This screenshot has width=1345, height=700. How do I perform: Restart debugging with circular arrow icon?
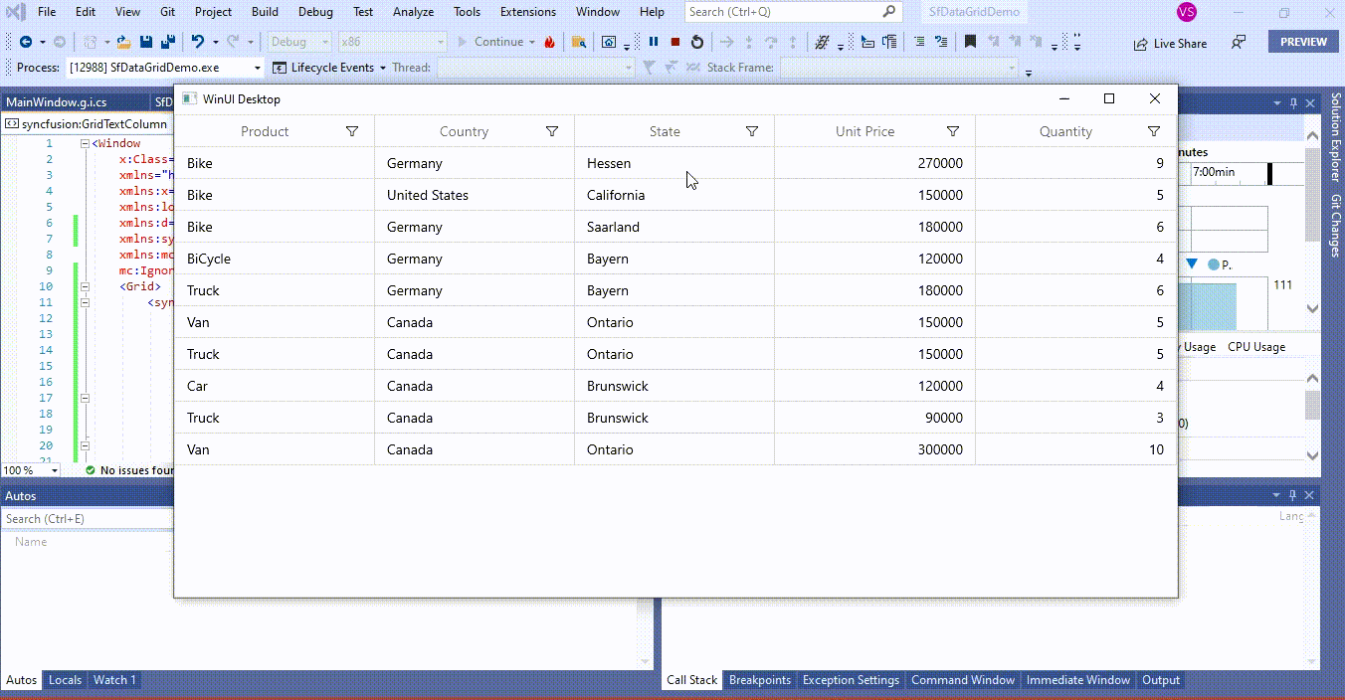pyautogui.click(x=697, y=42)
